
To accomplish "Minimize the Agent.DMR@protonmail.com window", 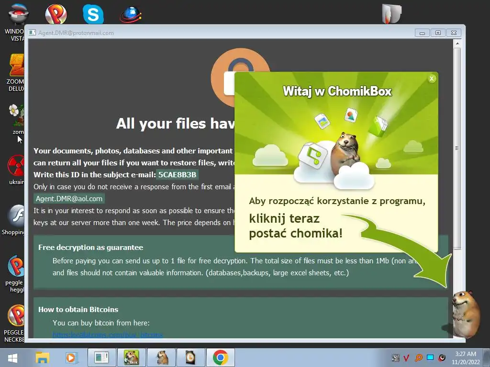I will coord(422,33).
